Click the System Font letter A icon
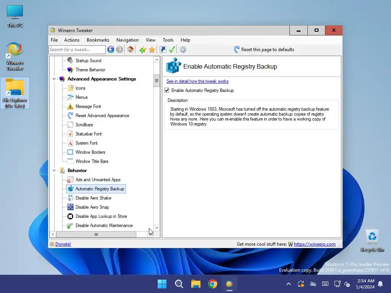Image resolution: width=391 pixels, height=293 pixels. click(70, 143)
